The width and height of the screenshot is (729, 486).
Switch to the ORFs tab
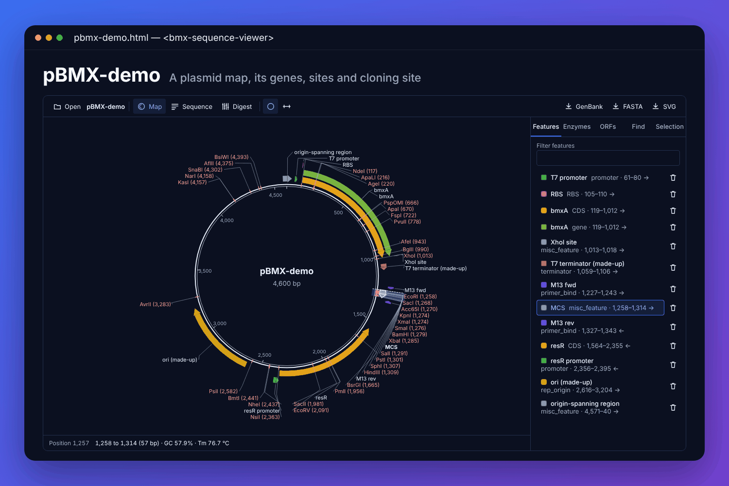[x=607, y=127]
